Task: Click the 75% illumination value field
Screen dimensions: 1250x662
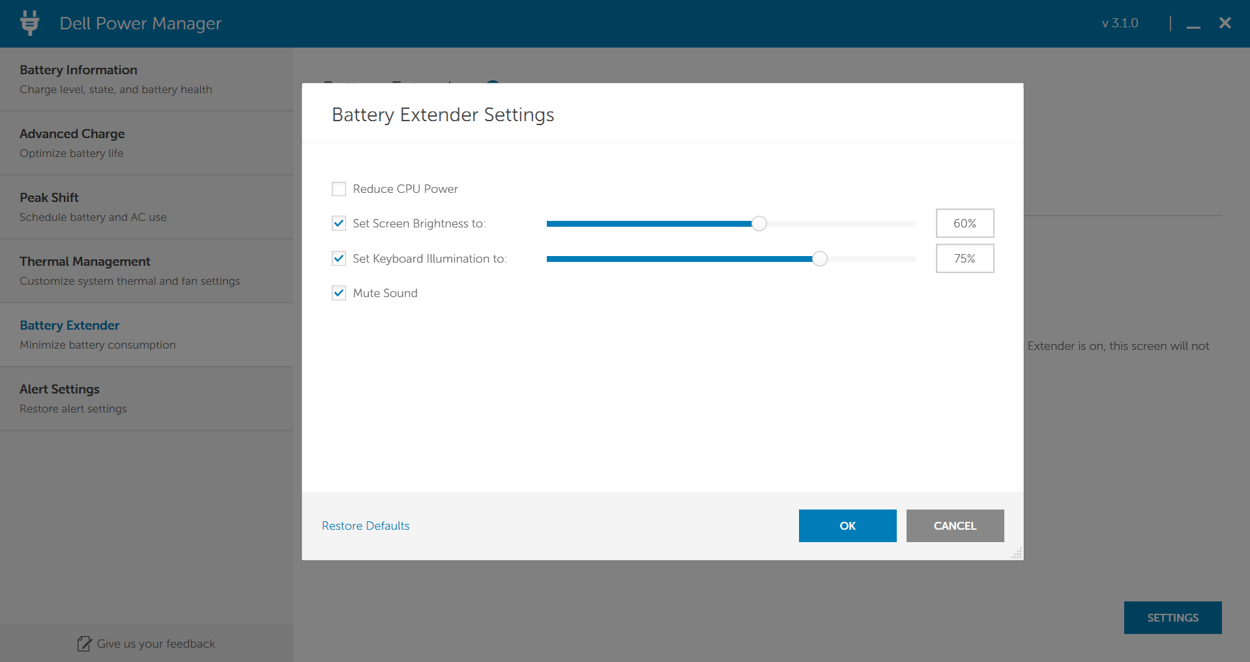Action: [x=965, y=259]
